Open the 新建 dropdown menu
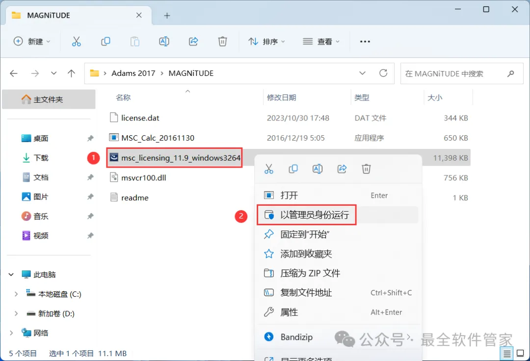This screenshot has height=361, width=530. pyautogui.click(x=32, y=42)
